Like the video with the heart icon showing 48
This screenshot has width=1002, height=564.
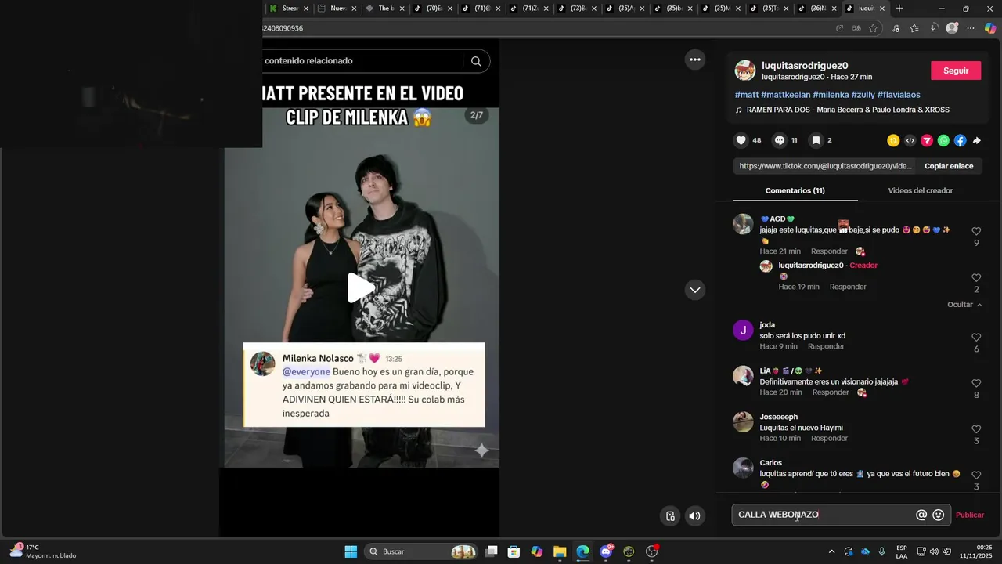[741, 140]
